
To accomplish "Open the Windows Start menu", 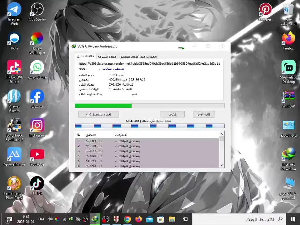I will click(x=293, y=219).
